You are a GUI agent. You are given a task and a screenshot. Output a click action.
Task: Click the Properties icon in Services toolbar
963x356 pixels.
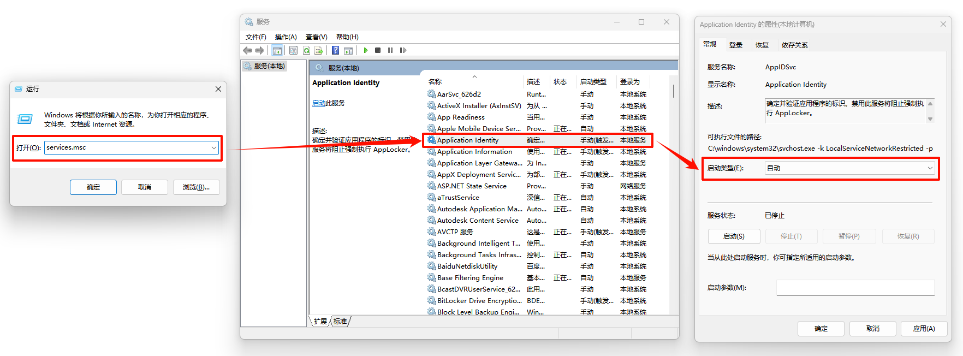click(x=293, y=50)
